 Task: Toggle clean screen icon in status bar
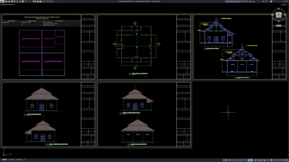284,160
